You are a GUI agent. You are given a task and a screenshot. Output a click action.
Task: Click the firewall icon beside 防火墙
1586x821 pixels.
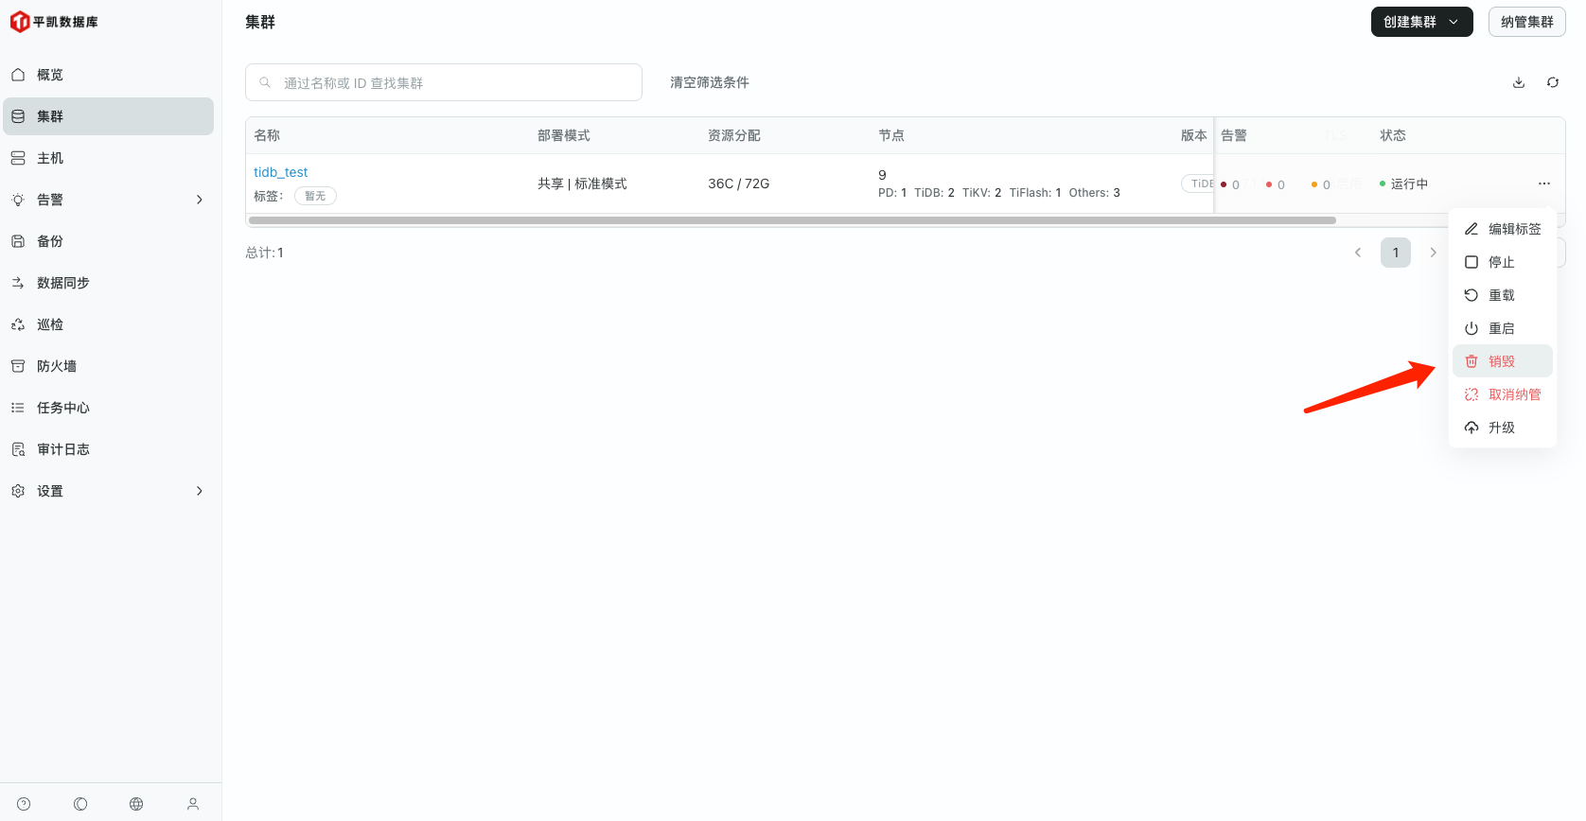[18, 366]
